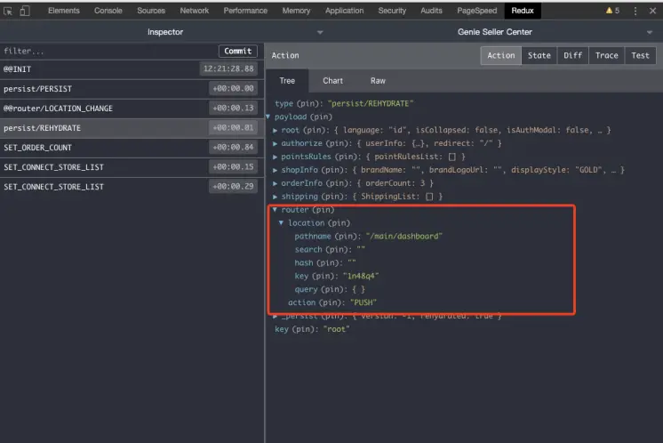Open the warnings indicator showing 5

[612, 11]
